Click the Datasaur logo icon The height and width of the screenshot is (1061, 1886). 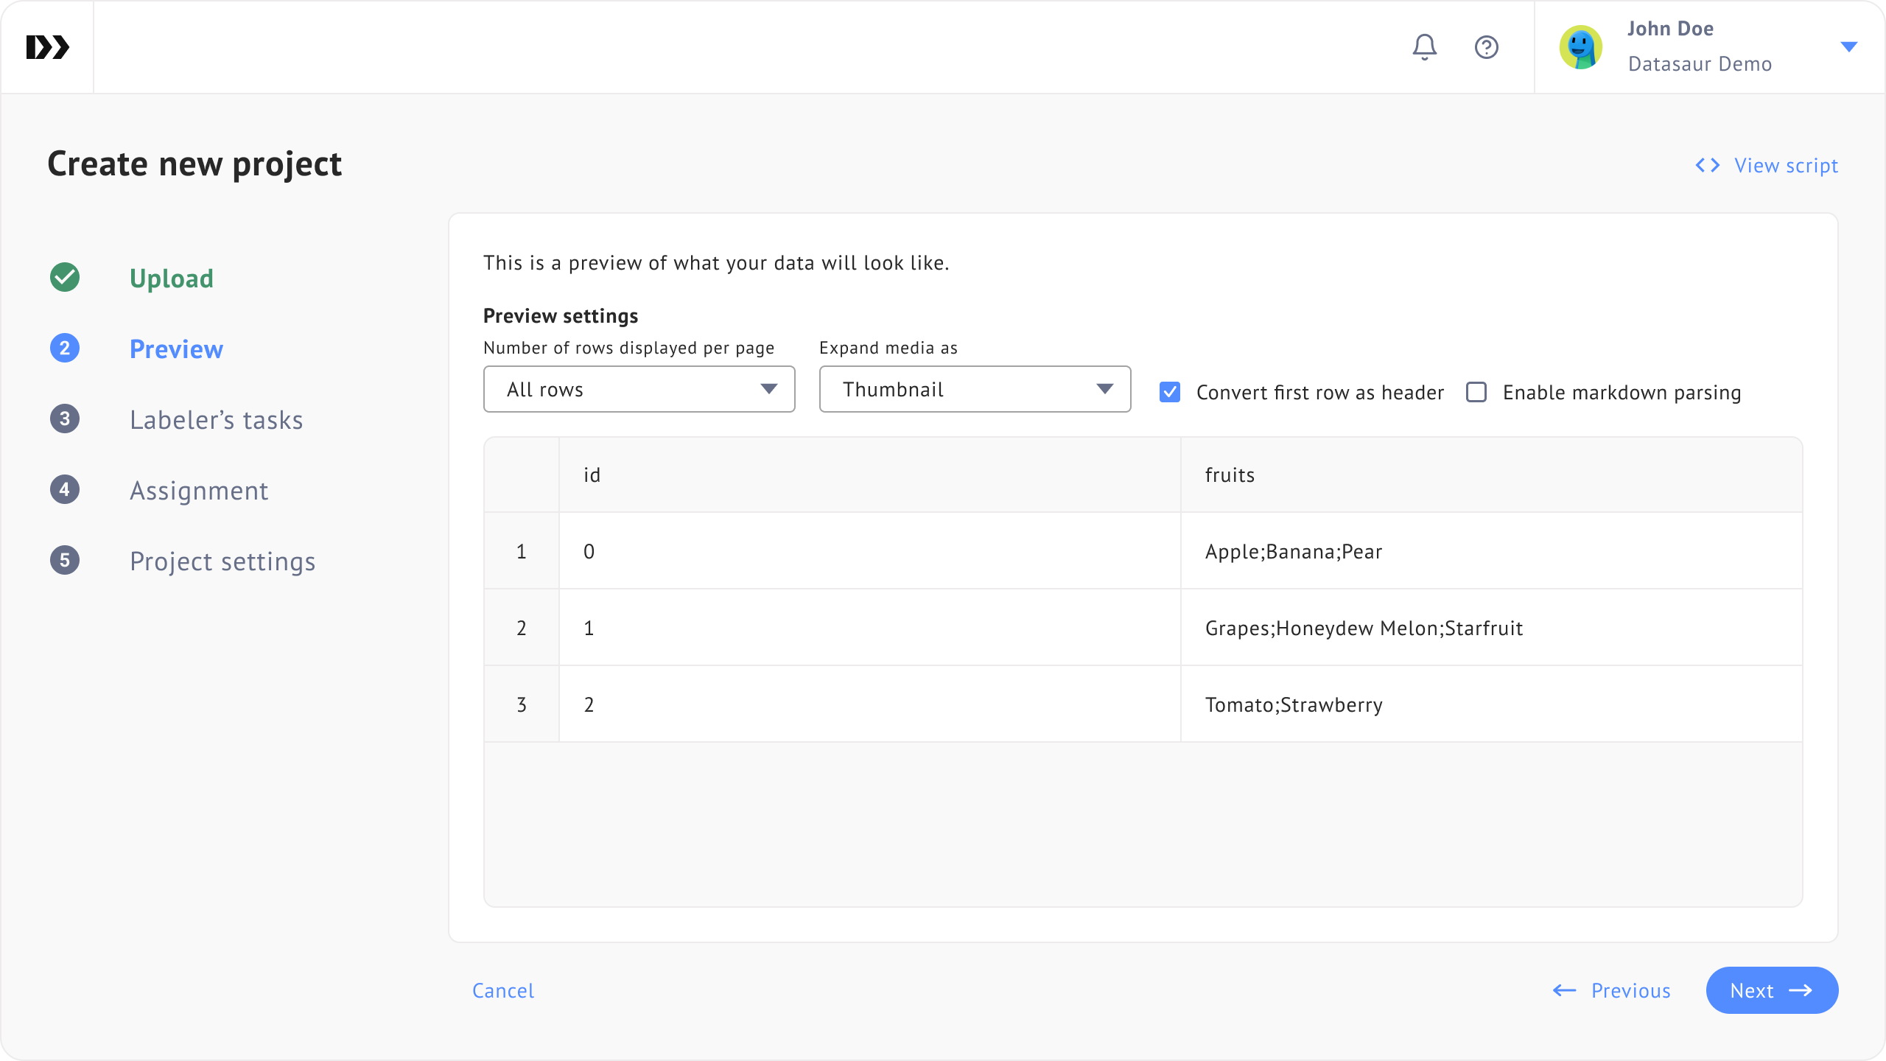(x=47, y=47)
